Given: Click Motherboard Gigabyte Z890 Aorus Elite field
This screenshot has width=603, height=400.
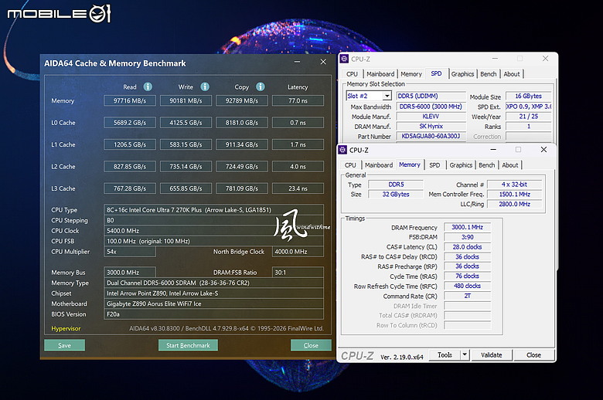Looking at the screenshot, I should (x=213, y=303).
